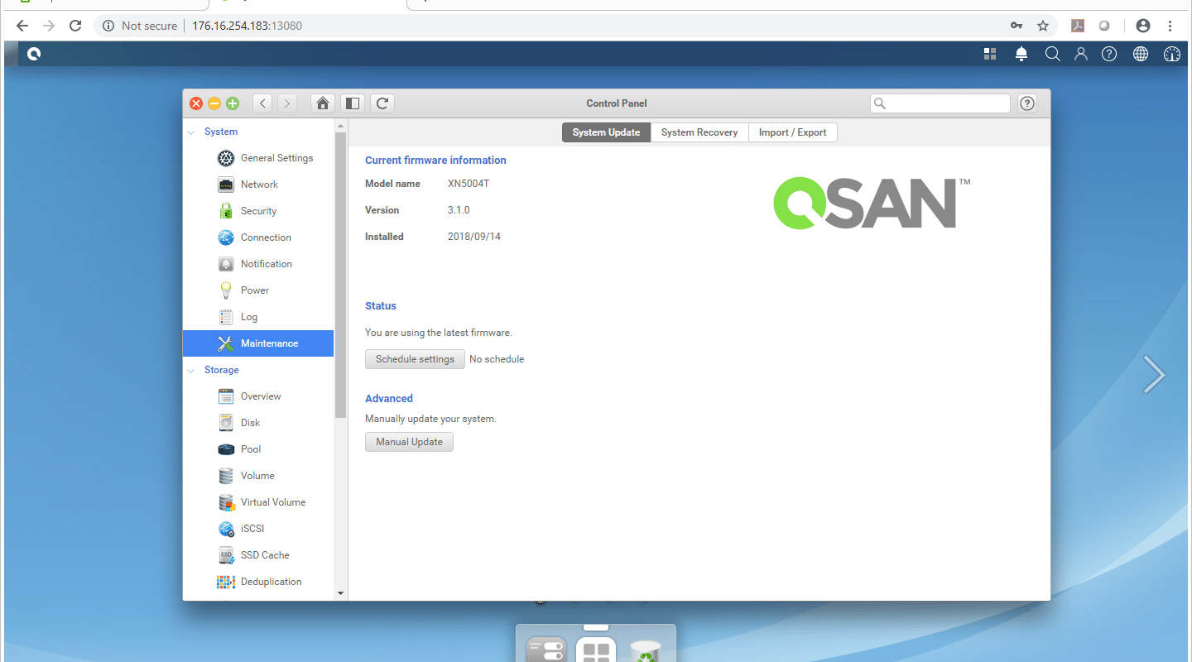Open SSD Cache icon

point(226,555)
